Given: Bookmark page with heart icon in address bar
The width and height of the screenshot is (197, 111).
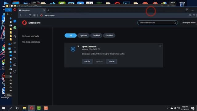Looking at the screenshot, I should pos(194,15).
